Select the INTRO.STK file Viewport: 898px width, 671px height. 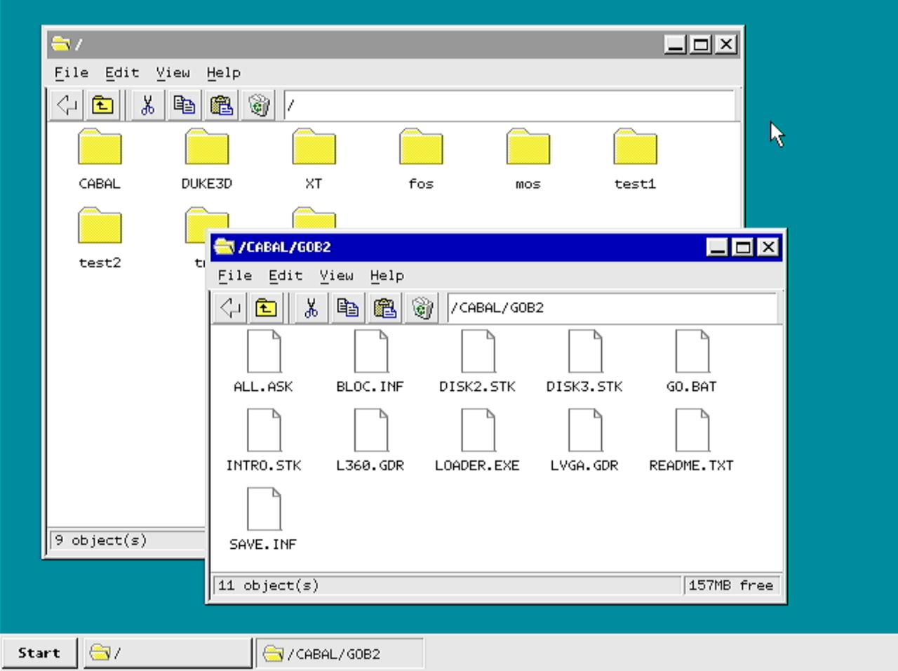click(264, 441)
